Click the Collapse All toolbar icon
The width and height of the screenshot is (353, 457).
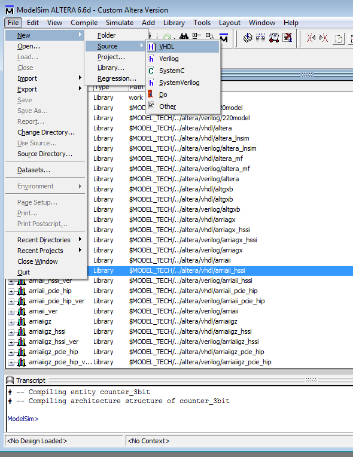coord(197,36)
